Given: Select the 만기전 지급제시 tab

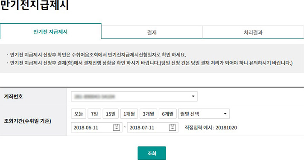Looking at the screenshot, I should [51, 32].
